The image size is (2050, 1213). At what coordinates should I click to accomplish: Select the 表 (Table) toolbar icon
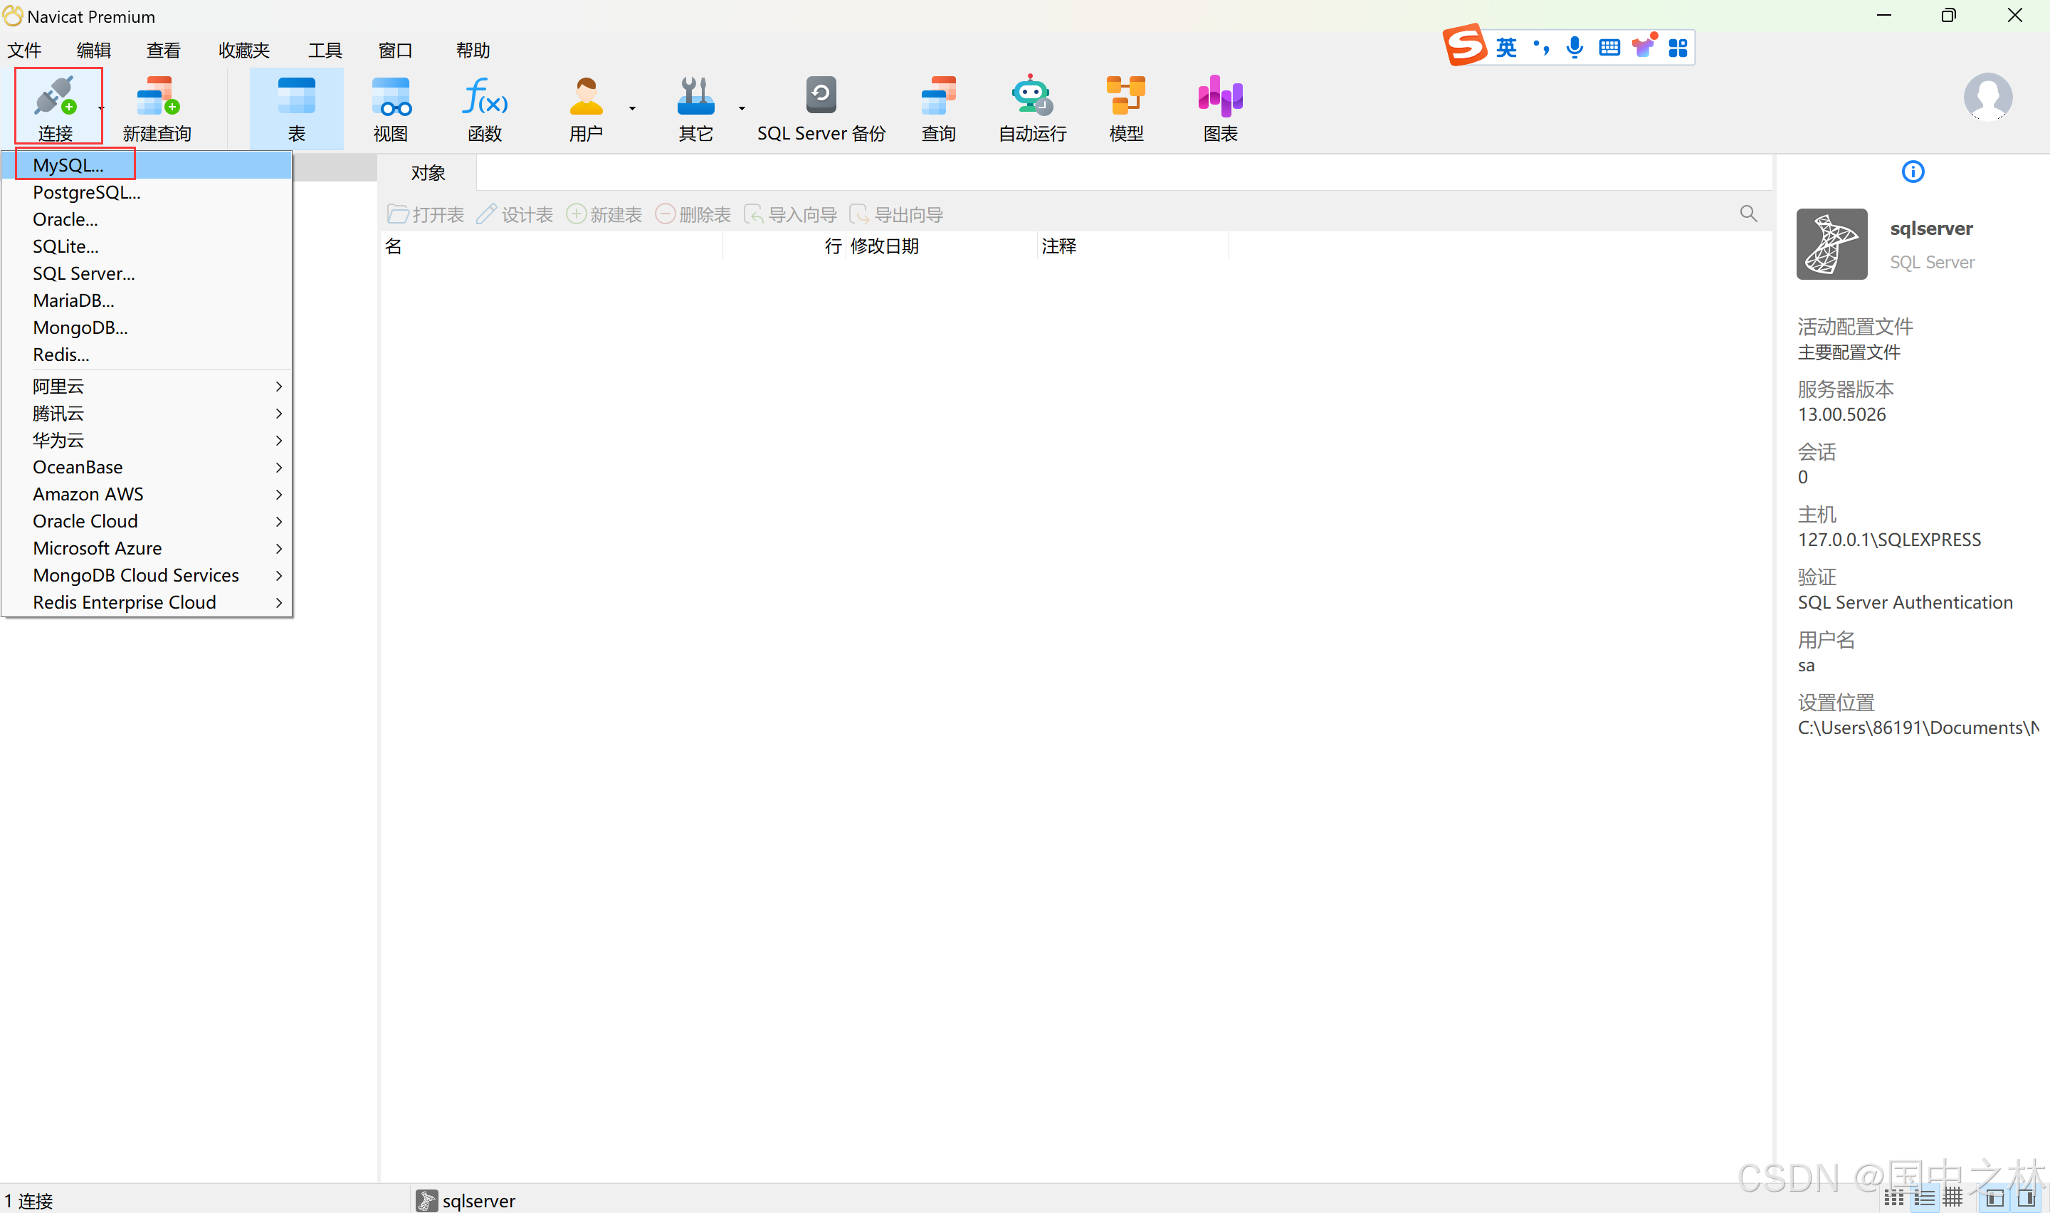click(297, 108)
